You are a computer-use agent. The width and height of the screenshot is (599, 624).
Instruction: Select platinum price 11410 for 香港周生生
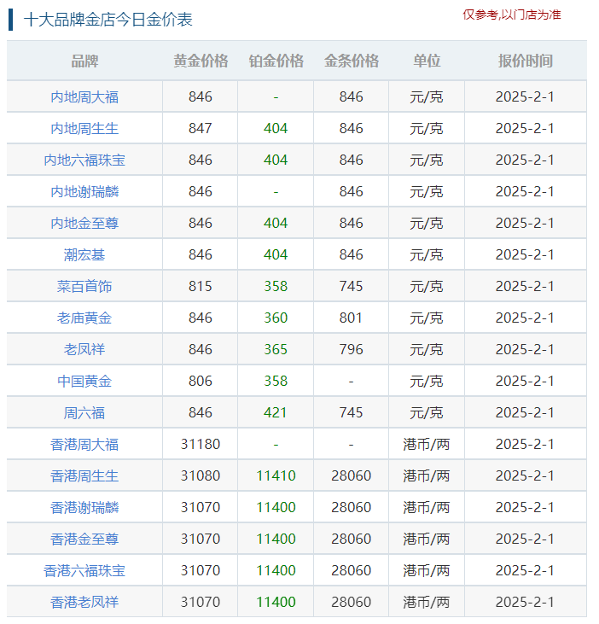click(276, 475)
